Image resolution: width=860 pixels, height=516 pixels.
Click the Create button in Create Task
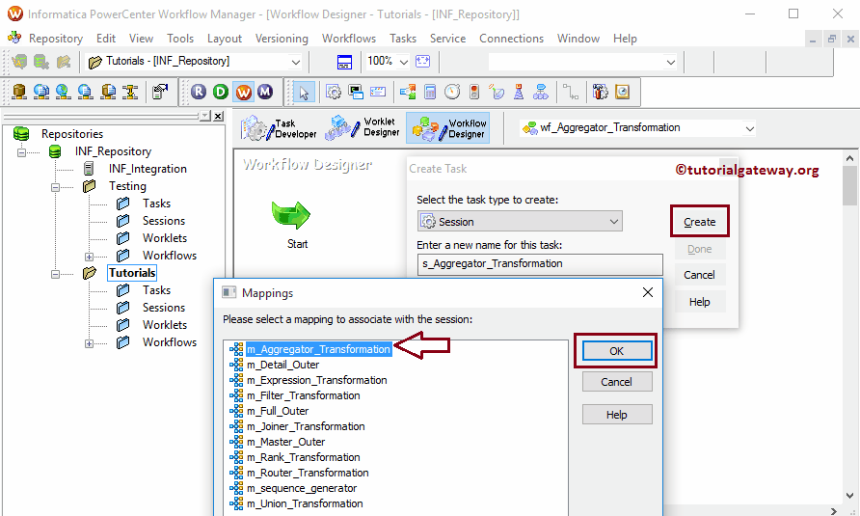pos(699,222)
